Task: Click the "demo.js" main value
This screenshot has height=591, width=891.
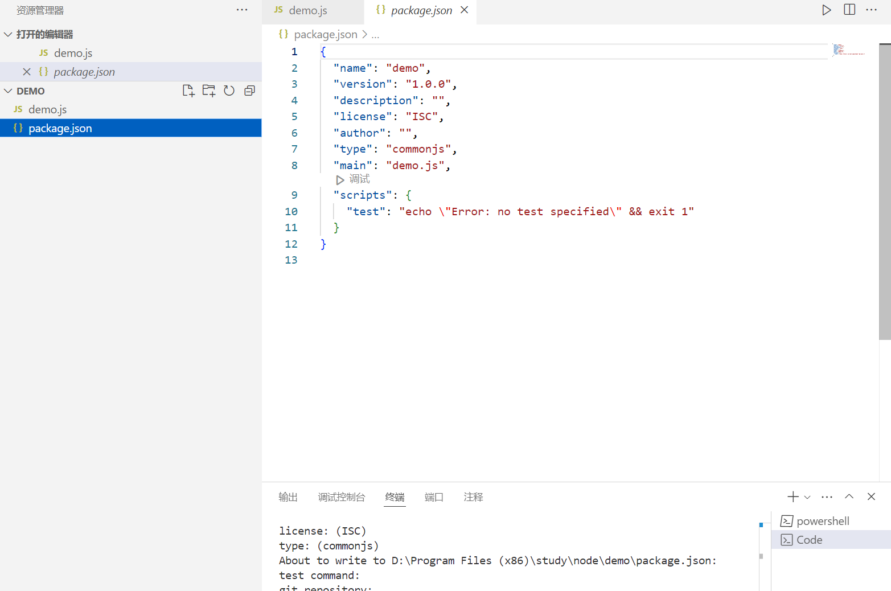Action: coord(416,166)
